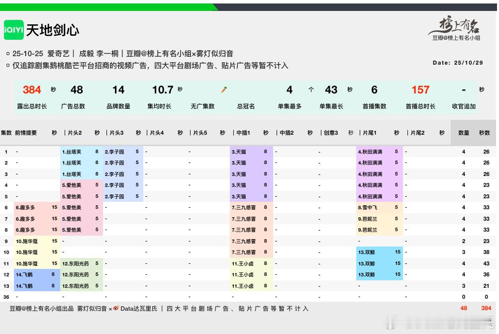This screenshot has height=334, width=499.
Task: Click the 43 above 单集最长
Action: point(331,90)
